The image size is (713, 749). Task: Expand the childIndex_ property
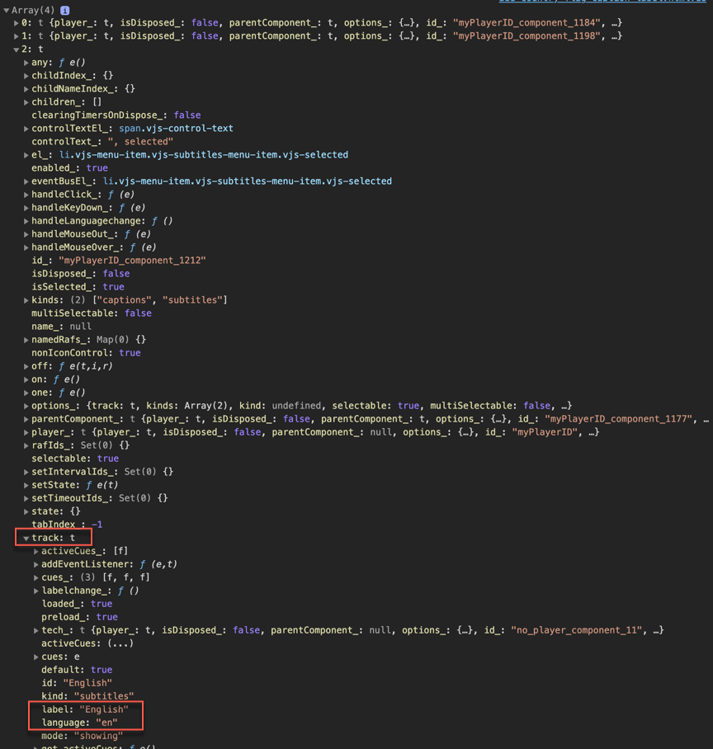[26, 76]
